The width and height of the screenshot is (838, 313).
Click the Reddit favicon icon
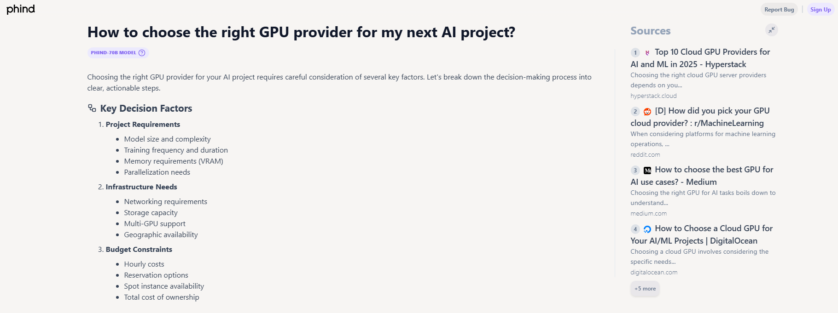coord(647,112)
